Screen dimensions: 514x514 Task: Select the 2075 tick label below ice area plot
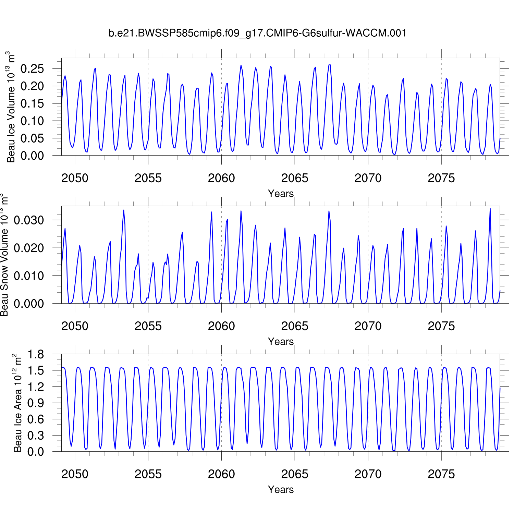point(441,474)
